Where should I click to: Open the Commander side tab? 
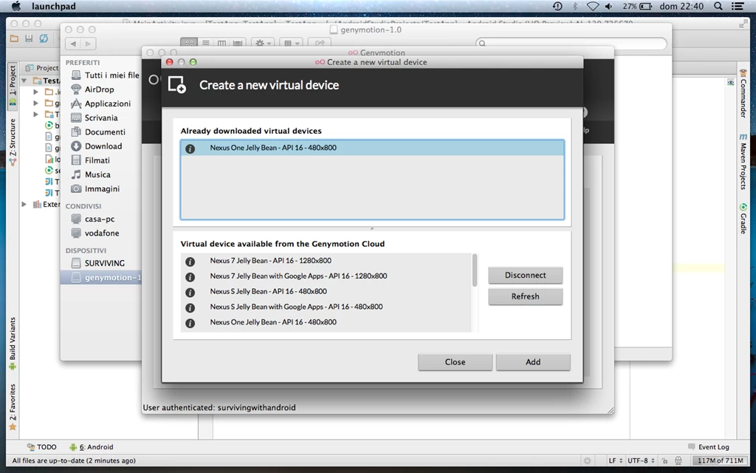(x=743, y=94)
